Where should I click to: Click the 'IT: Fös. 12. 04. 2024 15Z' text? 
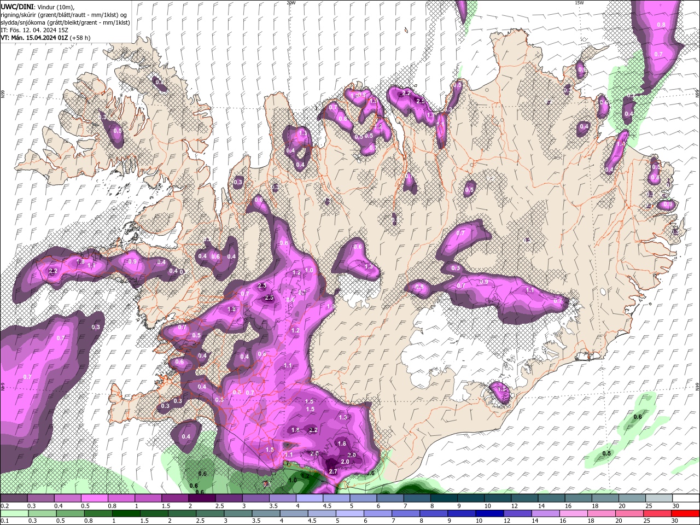[x=34, y=30]
